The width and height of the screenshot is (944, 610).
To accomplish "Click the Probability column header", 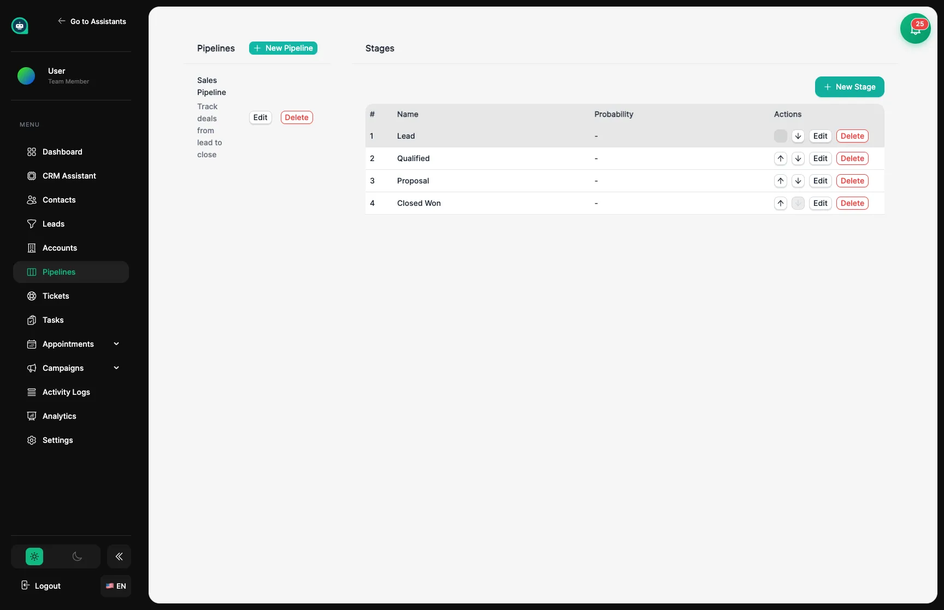I will (x=613, y=114).
